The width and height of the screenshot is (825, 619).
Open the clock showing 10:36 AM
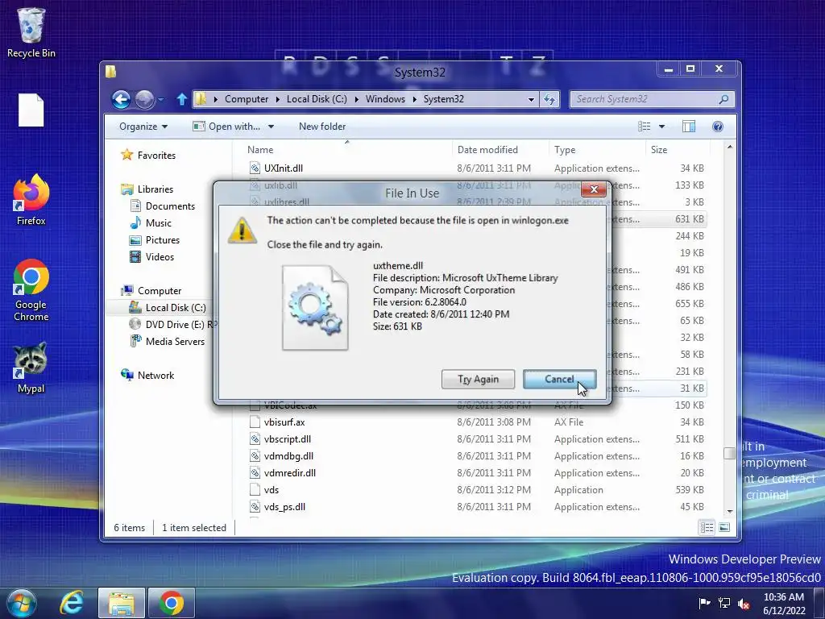(783, 604)
